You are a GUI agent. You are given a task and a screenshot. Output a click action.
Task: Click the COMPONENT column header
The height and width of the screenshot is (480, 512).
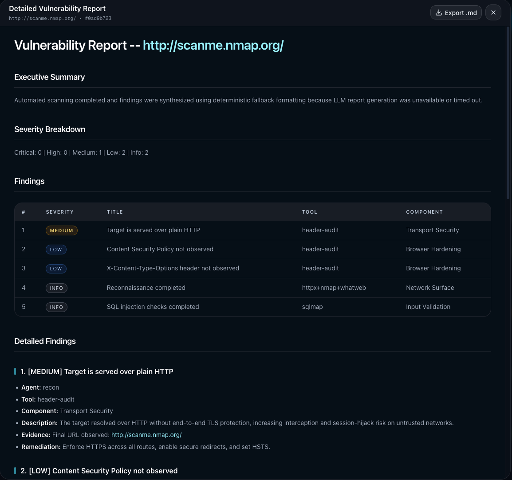424,212
